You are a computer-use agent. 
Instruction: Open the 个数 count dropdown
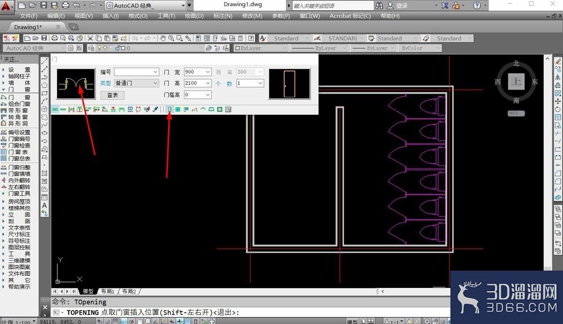point(250,83)
